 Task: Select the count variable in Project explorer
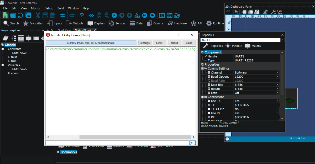[x=15, y=73]
